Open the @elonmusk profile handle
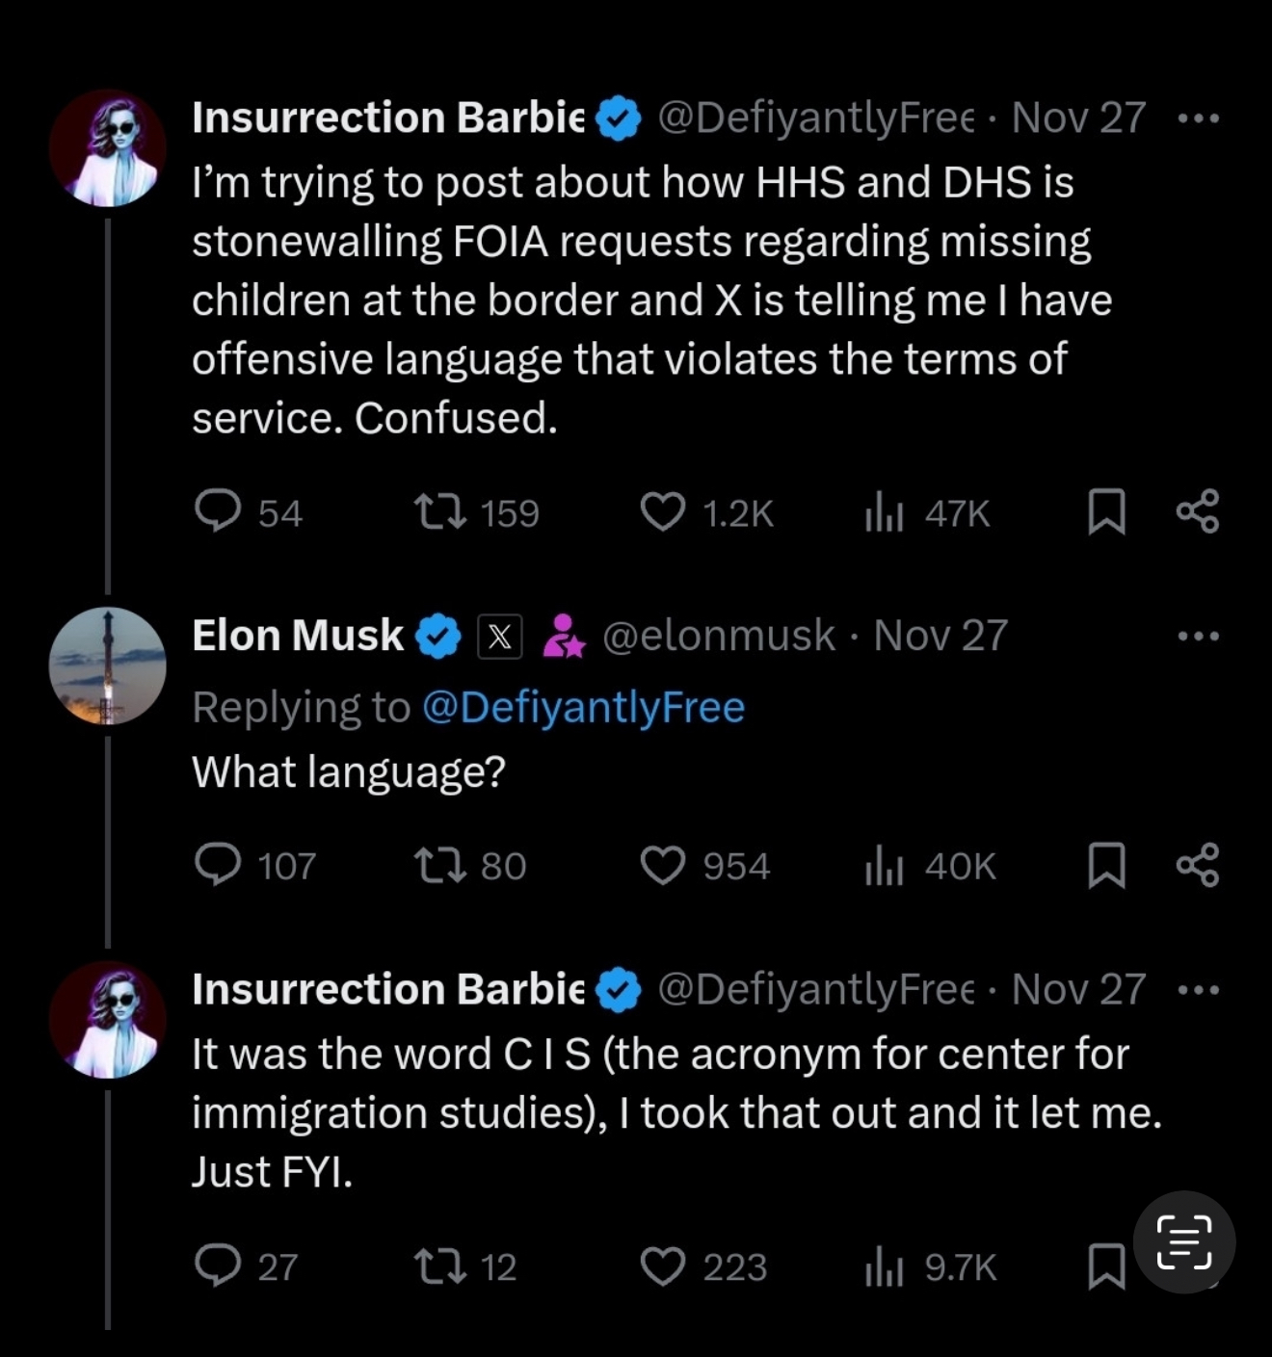The height and width of the screenshot is (1357, 1272). pos(718,636)
